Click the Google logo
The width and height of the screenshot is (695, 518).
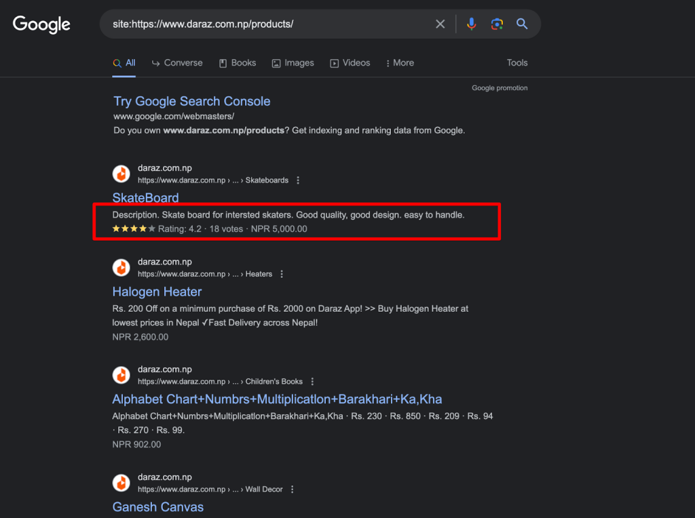pos(41,24)
